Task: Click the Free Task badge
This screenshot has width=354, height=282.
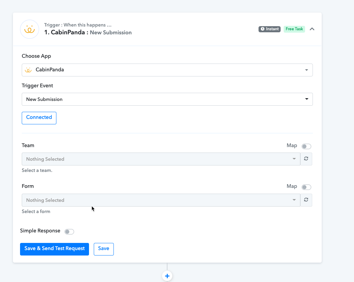Action: pyautogui.click(x=294, y=29)
